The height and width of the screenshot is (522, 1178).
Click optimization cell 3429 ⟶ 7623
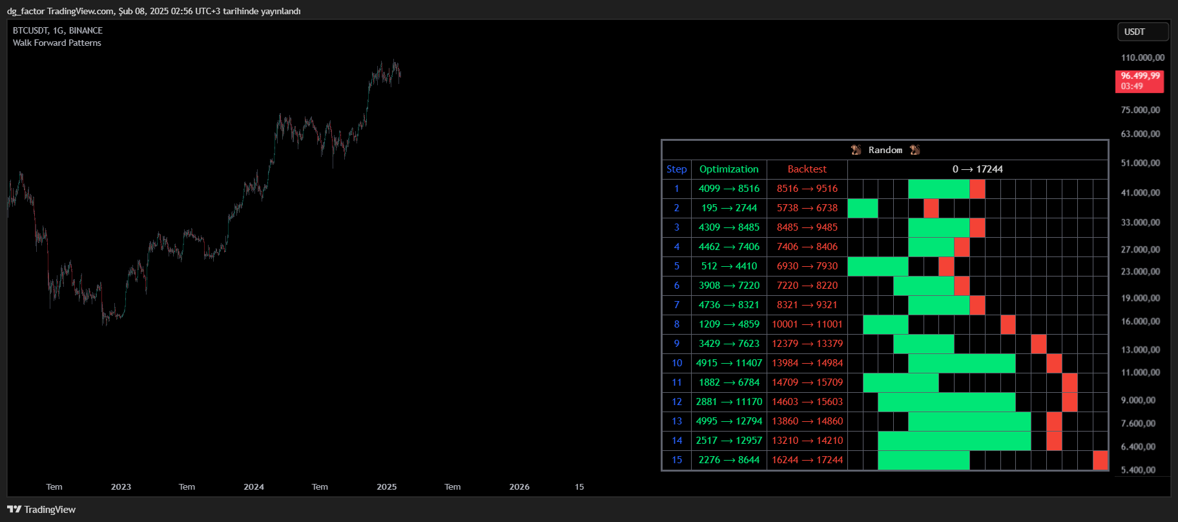click(x=728, y=344)
